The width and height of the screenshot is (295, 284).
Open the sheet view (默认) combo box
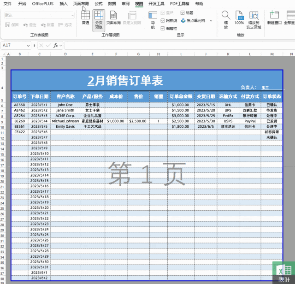[39, 15]
